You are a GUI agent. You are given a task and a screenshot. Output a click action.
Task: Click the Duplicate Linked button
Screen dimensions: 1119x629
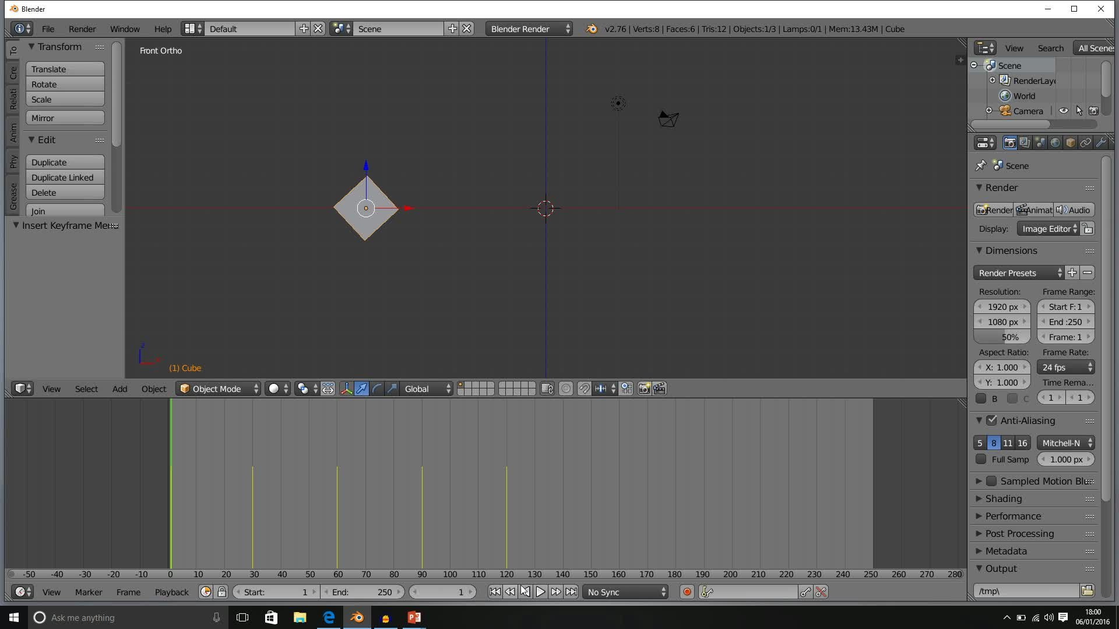[65, 178]
